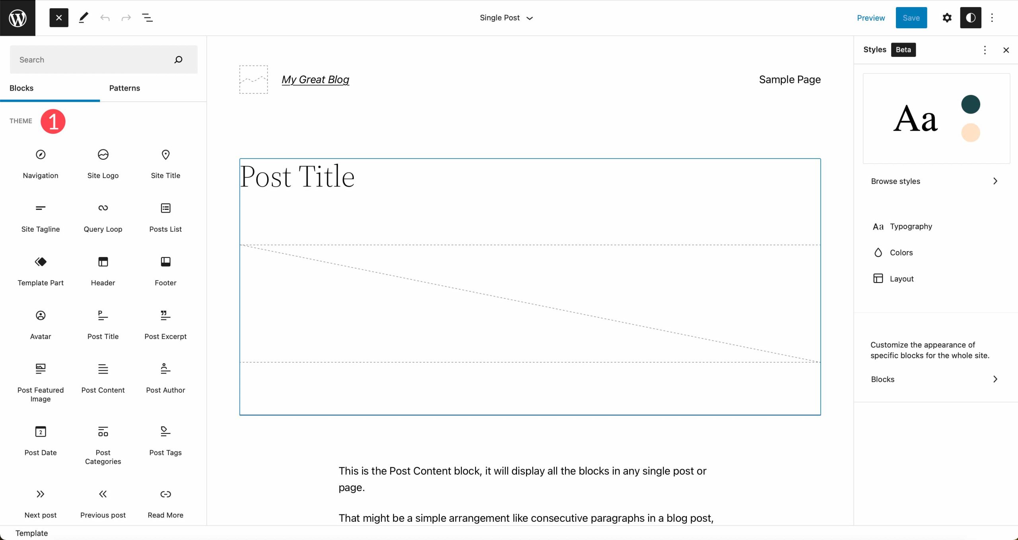Expand the Blocks customization section
This screenshot has height=540, width=1018.
pyautogui.click(x=934, y=379)
